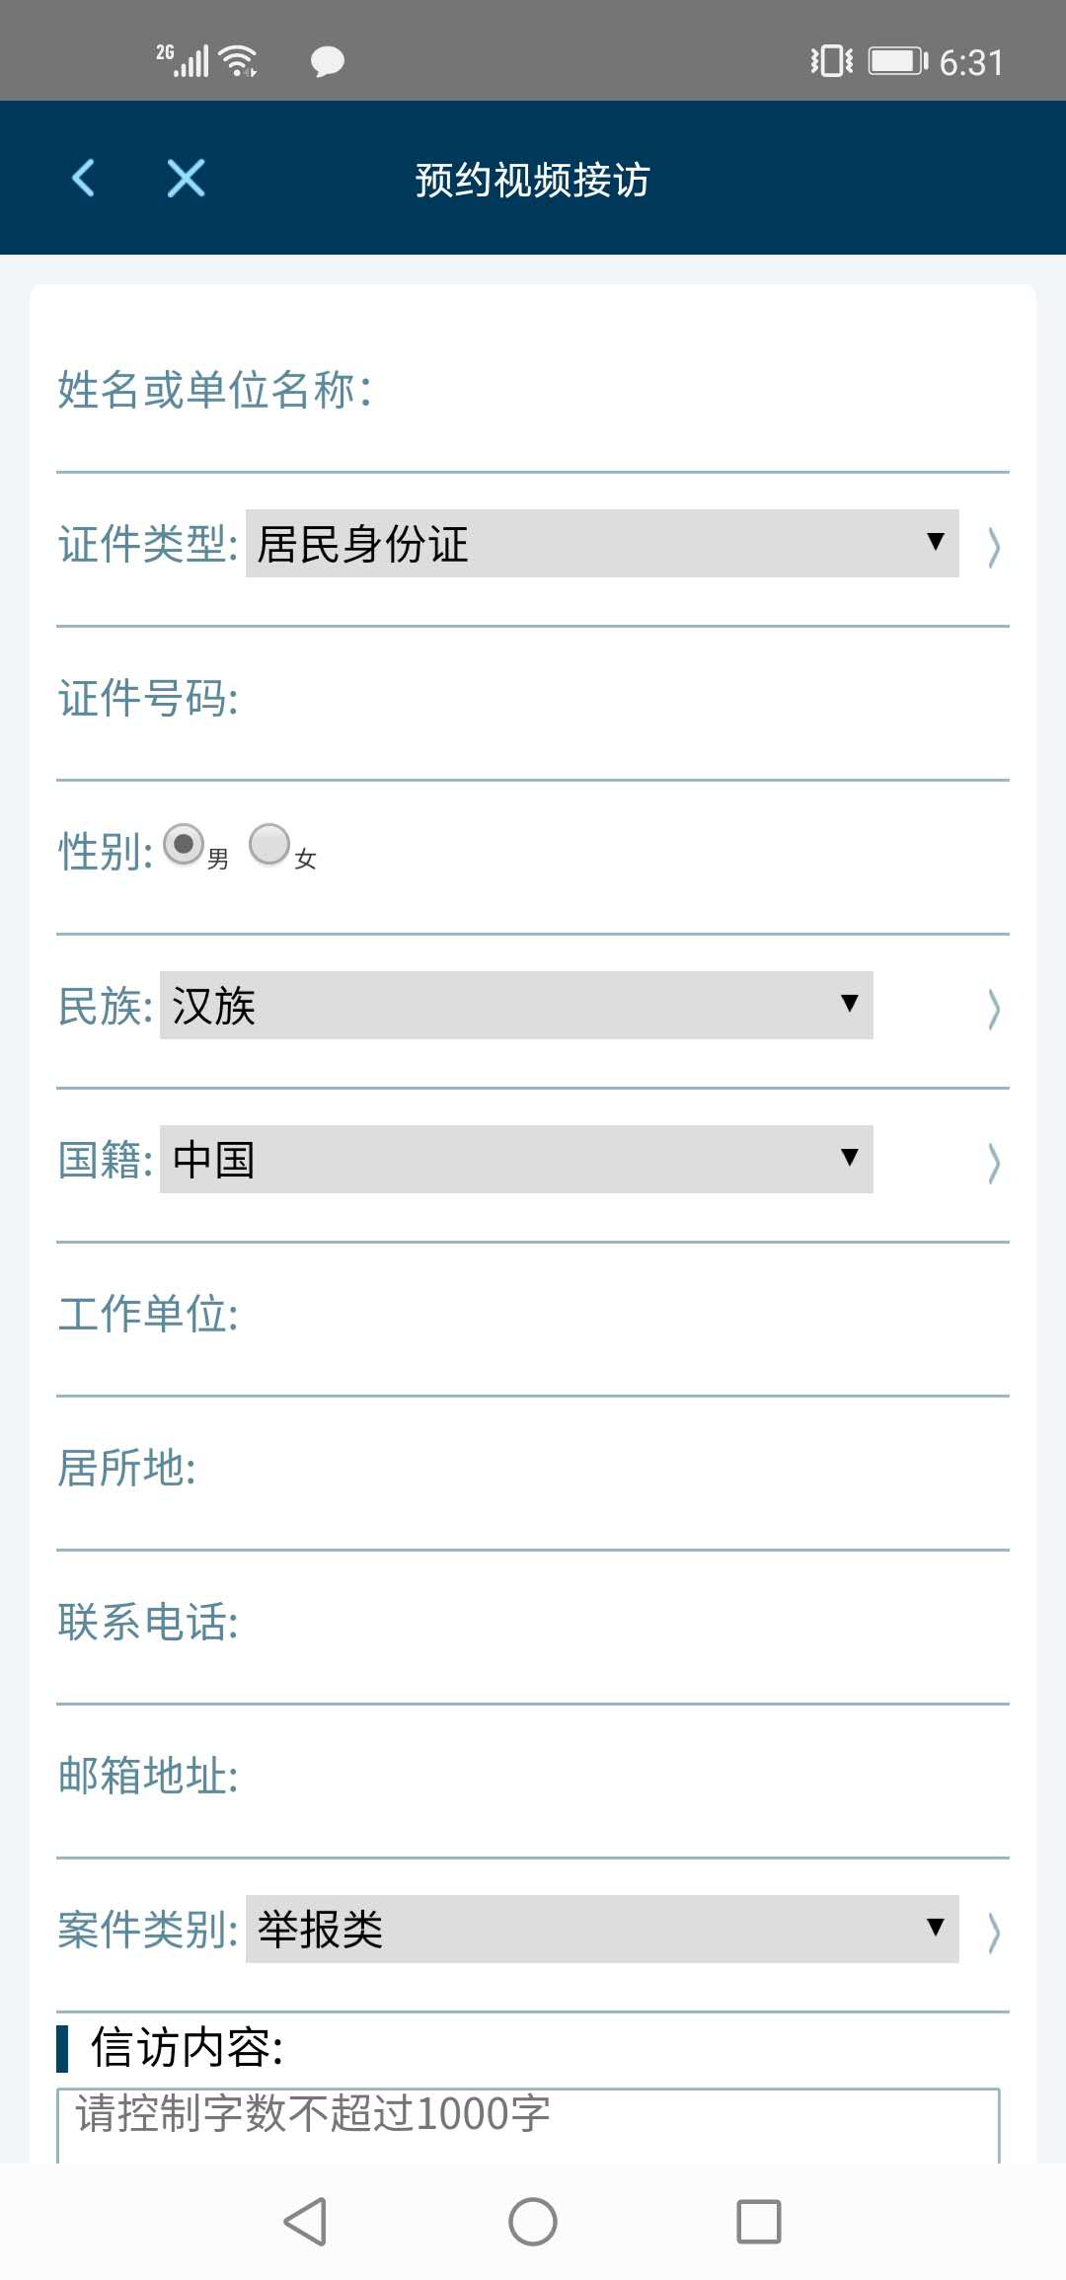The width and height of the screenshot is (1066, 2280).
Task: Tap the back arrow in header
Action: [x=84, y=179]
